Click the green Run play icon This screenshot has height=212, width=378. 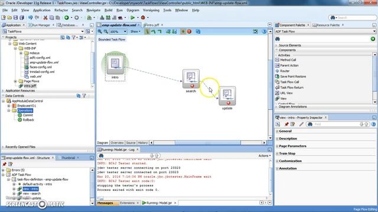click(x=132, y=18)
